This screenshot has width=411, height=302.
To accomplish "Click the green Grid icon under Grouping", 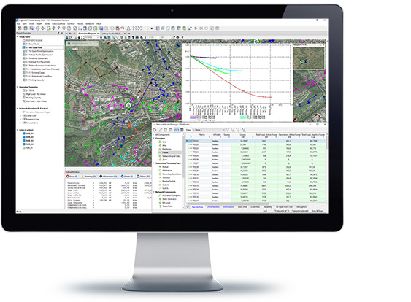I will coord(160,142).
